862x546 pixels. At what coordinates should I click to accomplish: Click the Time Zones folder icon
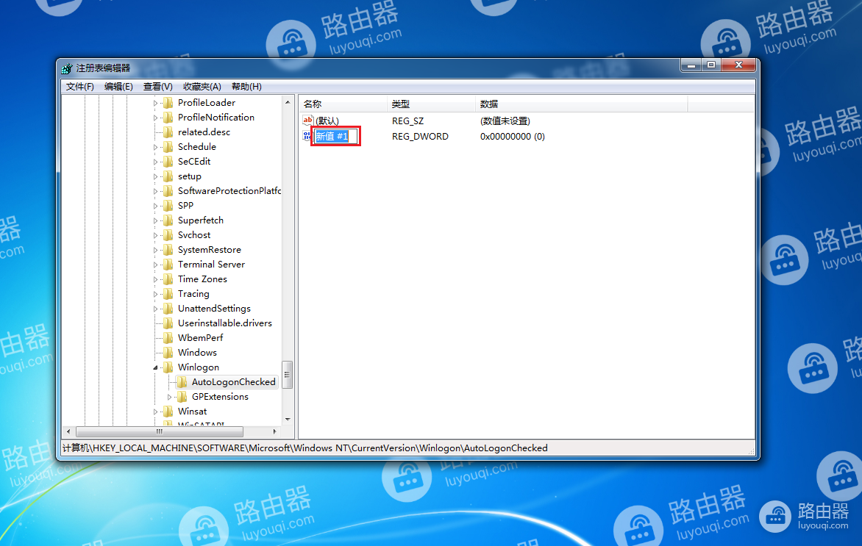pos(168,279)
